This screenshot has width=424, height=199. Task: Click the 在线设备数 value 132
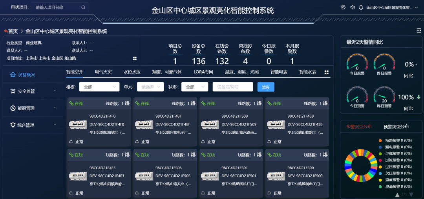click(222, 61)
